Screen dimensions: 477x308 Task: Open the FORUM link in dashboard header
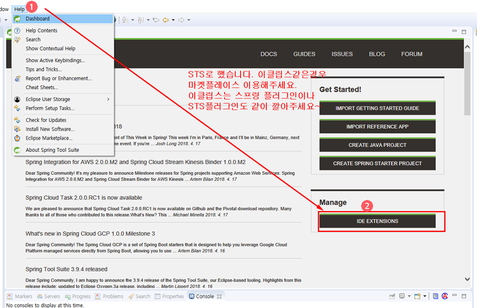(412, 54)
